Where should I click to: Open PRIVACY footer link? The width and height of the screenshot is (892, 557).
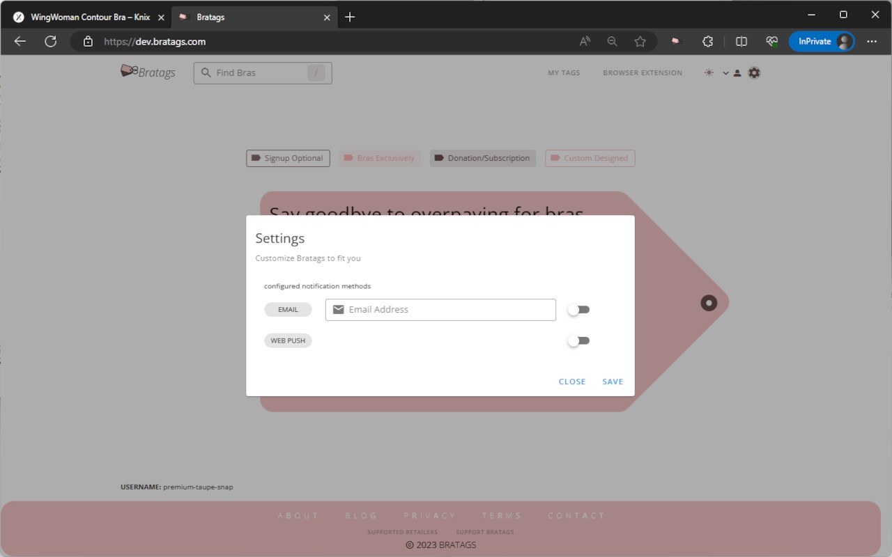click(x=429, y=516)
